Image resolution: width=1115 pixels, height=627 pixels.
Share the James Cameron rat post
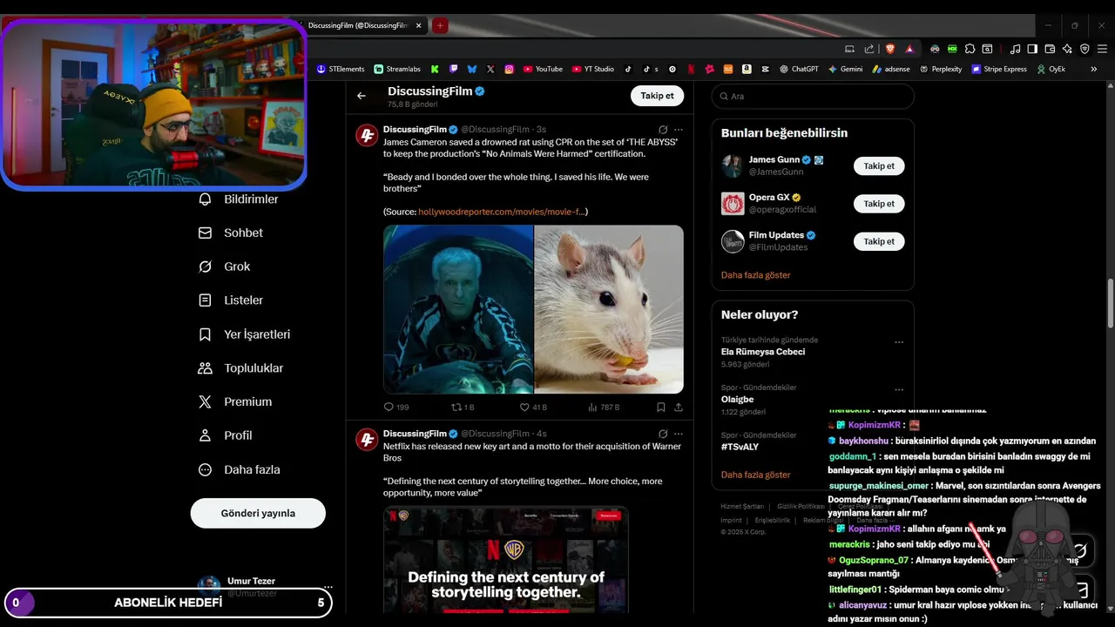[x=679, y=407]
